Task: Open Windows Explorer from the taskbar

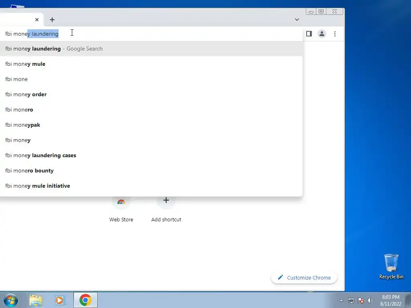Action: tap(36, 300)
